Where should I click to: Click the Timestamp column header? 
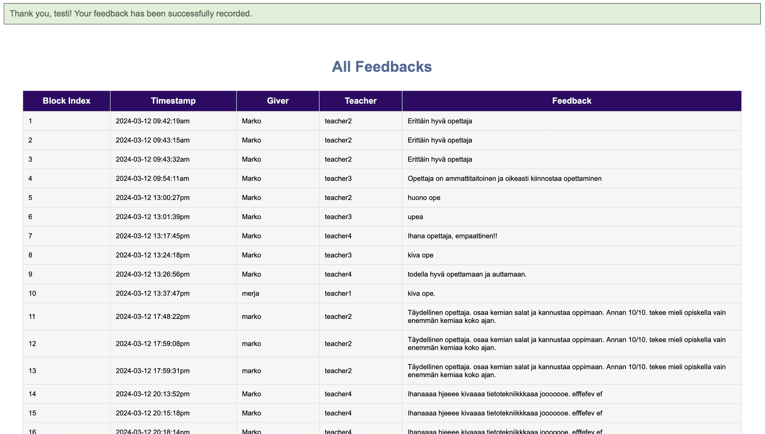click(x=173, y=101)
